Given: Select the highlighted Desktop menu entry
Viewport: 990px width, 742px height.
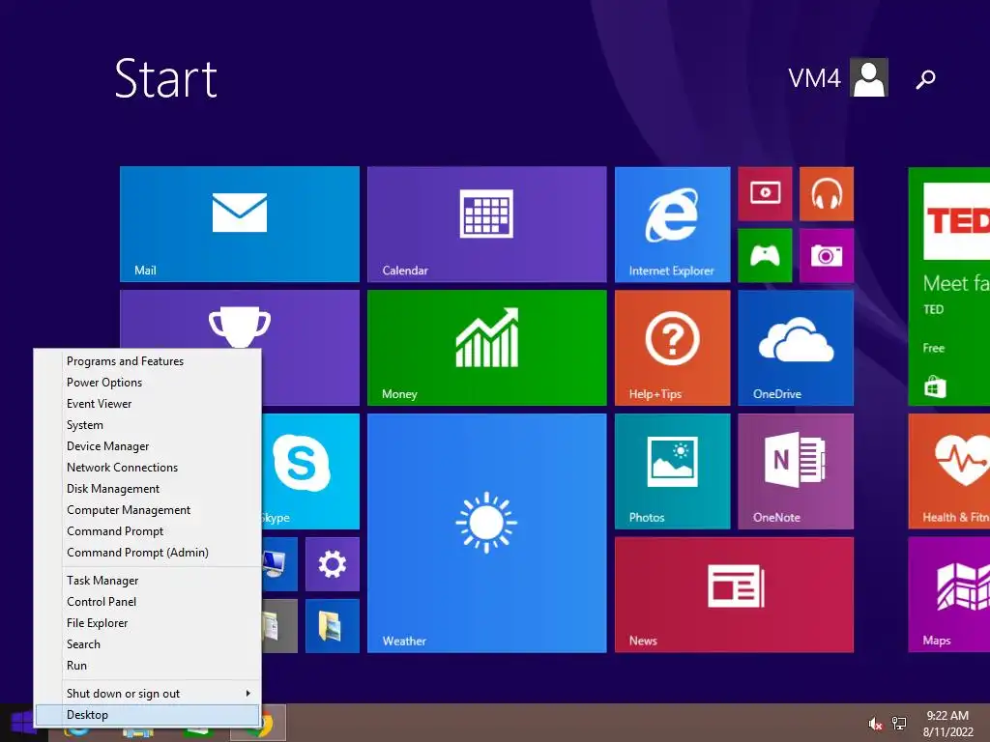Looking at the screenshot, I should tap(148, 715).
